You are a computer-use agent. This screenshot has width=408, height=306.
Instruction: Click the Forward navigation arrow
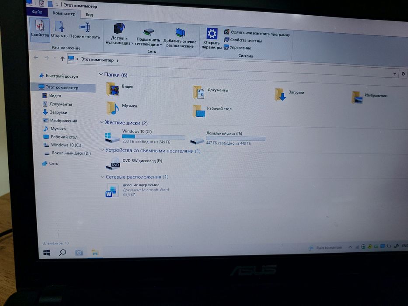click(47, 58)
